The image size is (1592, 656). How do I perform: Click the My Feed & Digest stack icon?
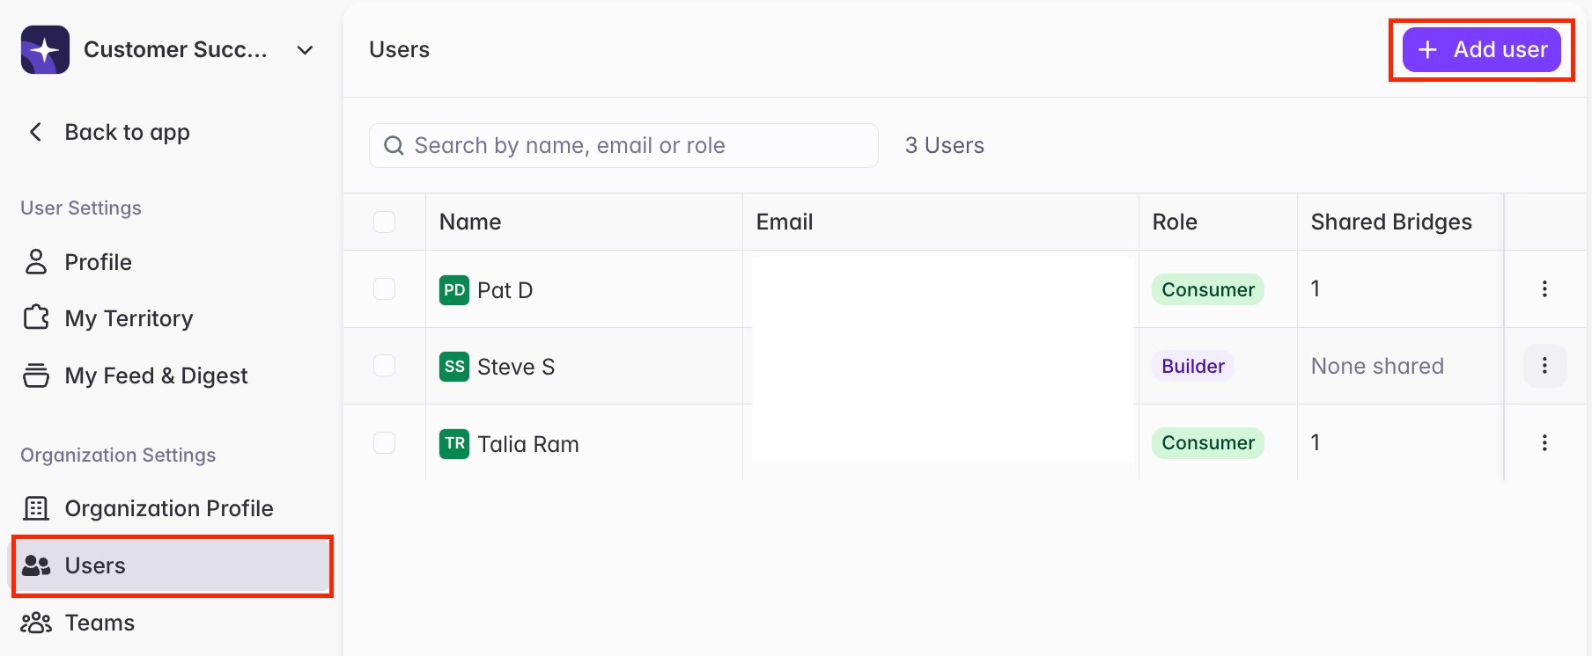[36, 375]
